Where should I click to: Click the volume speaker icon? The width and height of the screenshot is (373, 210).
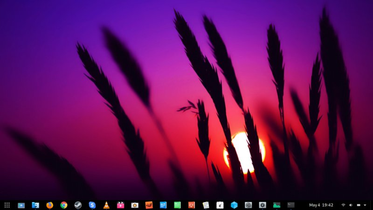tap(351, 205)
